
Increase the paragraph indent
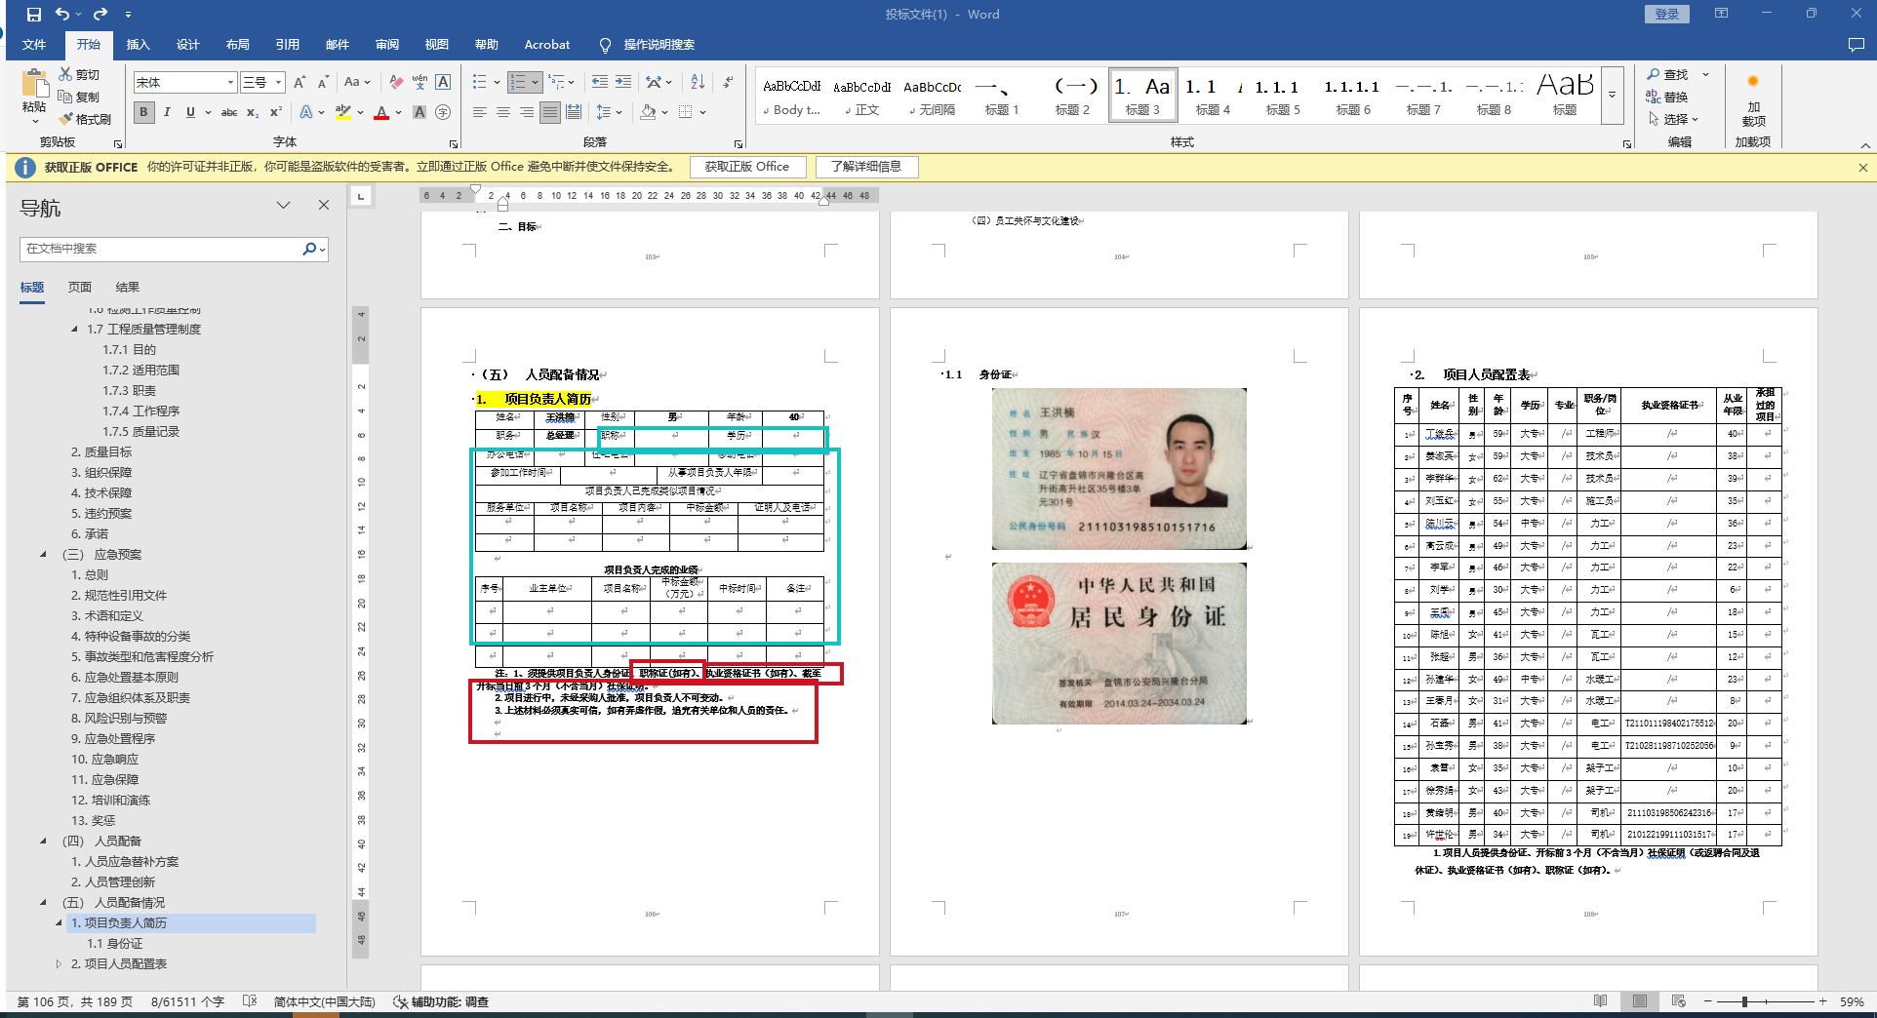[624, 82]
